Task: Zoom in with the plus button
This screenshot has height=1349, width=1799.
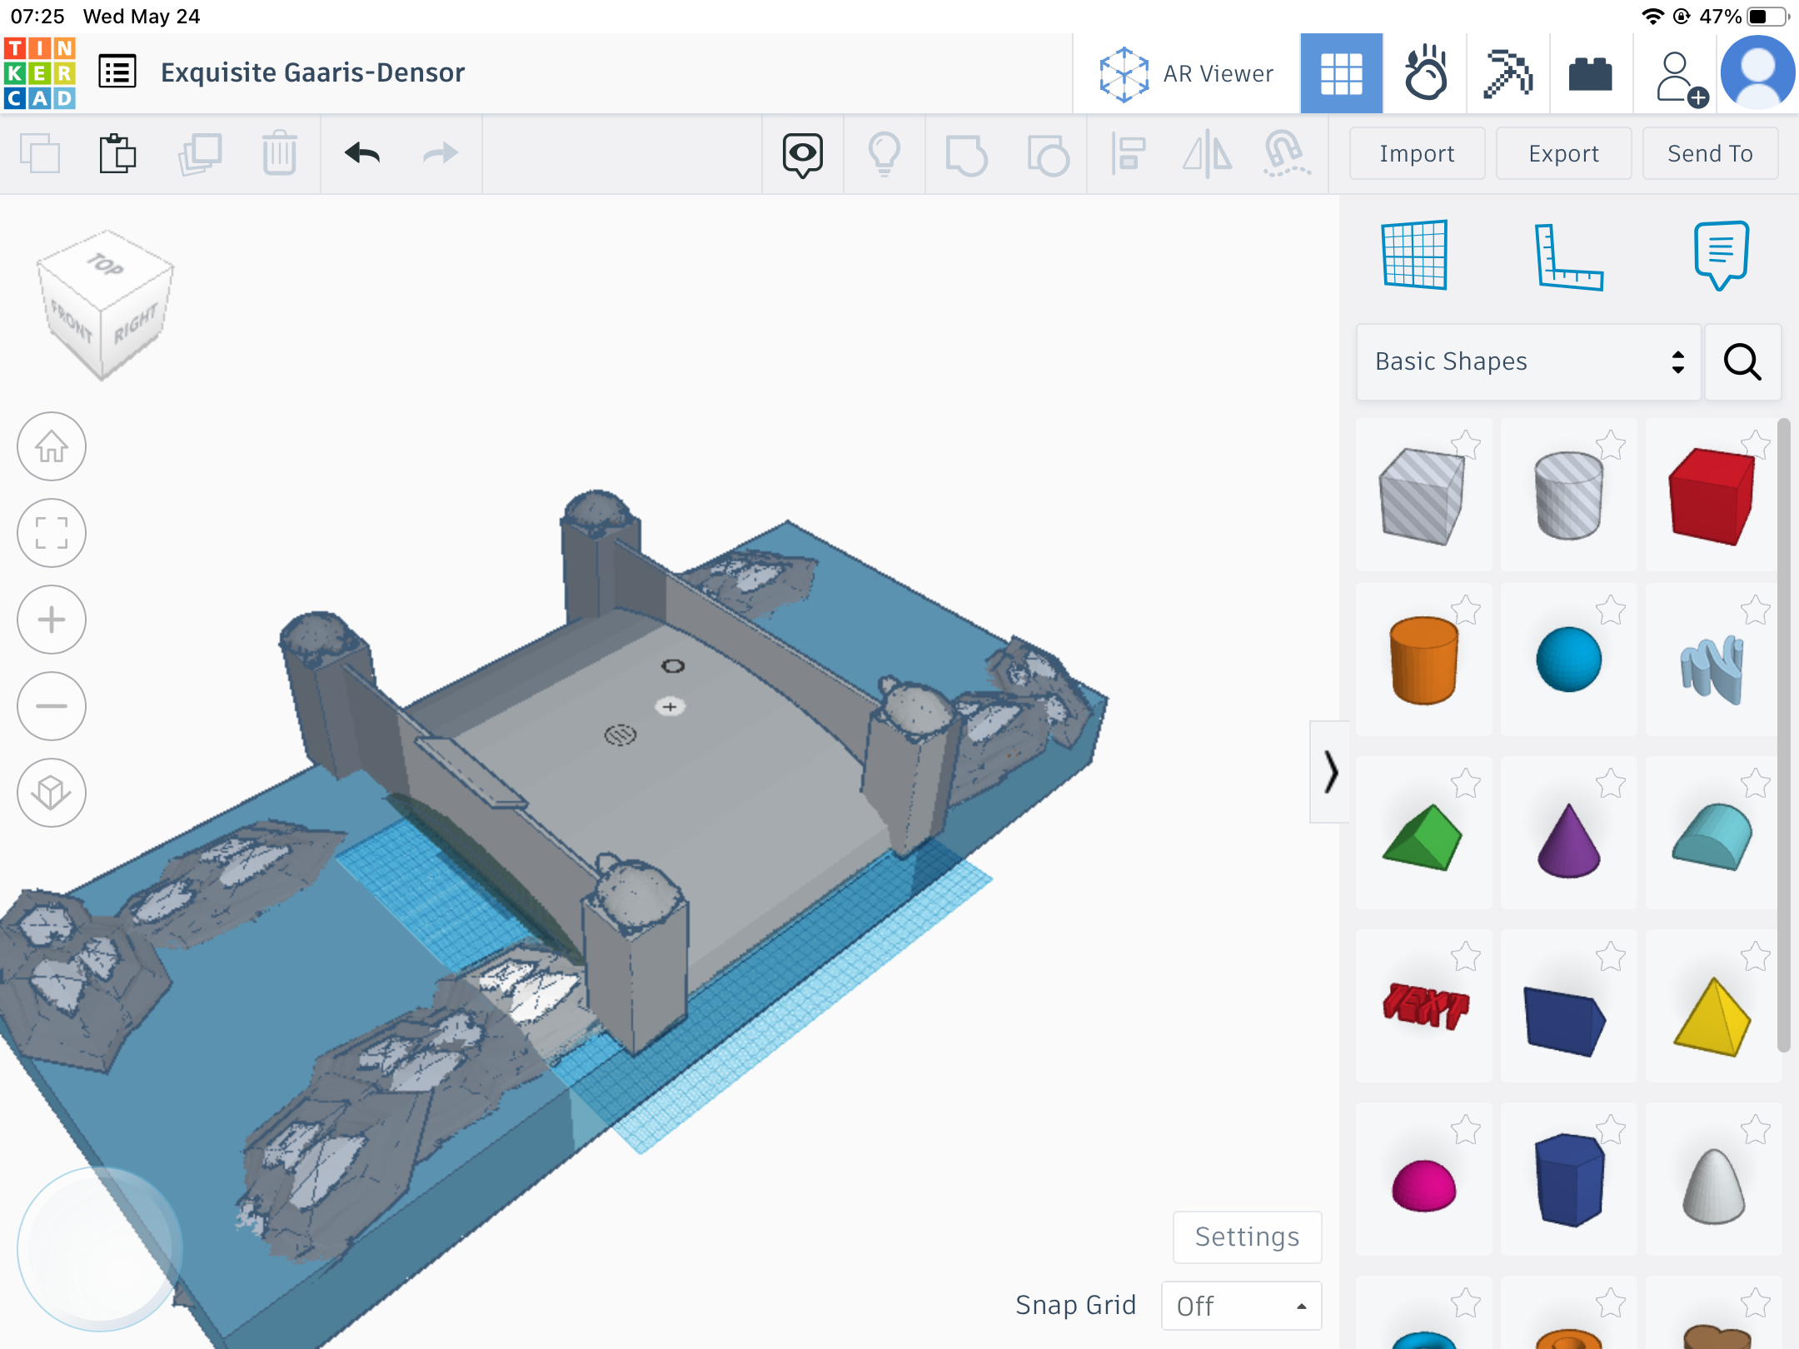Action: point(52,620)
